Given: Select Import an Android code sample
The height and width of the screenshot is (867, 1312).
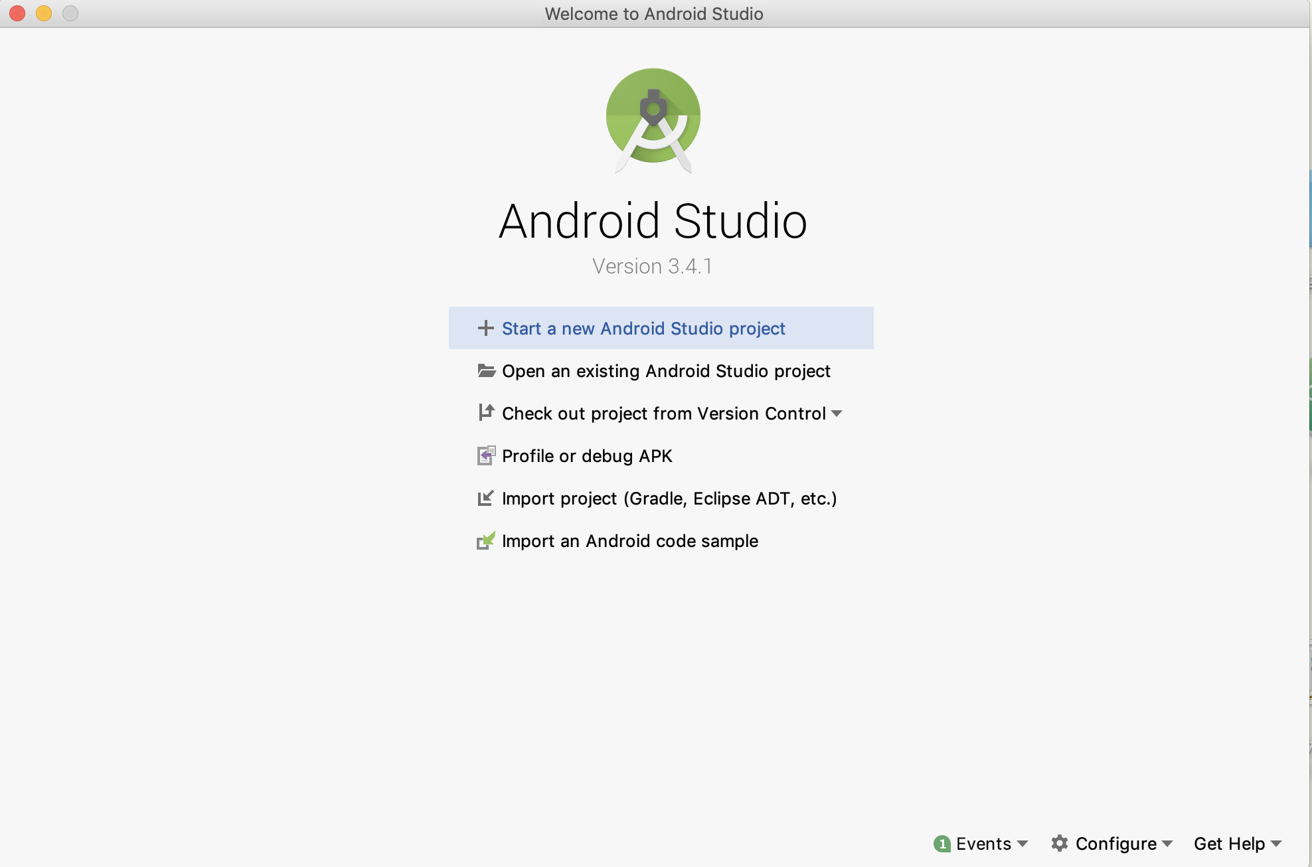Looking at the screenshot, I should click(x=629, y=541).
